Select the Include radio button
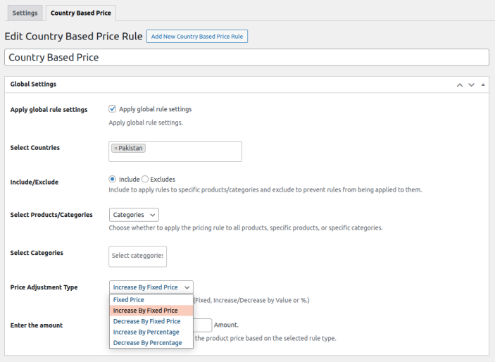Viewport: 495px width, 362px height. 113,179
